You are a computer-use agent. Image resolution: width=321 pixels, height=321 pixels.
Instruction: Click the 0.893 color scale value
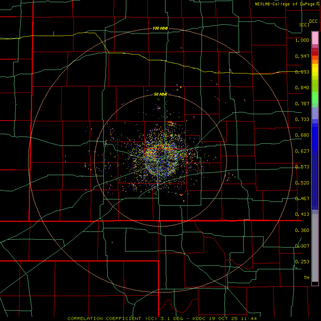pyautogui.click(x=302, y=72)
